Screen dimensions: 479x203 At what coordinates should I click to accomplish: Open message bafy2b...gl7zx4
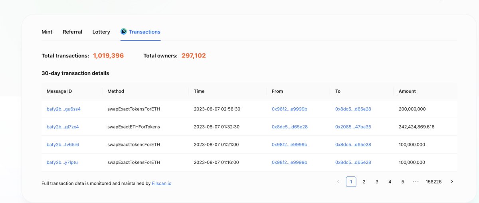pos(63,127)
